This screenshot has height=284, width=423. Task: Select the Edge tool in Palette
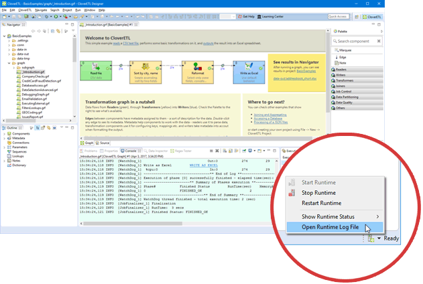pos(341,58)
